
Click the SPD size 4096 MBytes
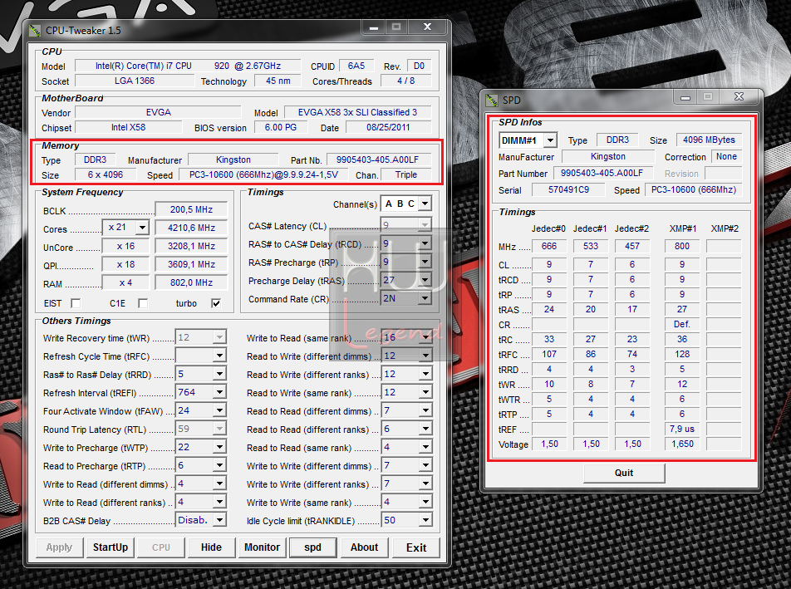pos(709,140)
